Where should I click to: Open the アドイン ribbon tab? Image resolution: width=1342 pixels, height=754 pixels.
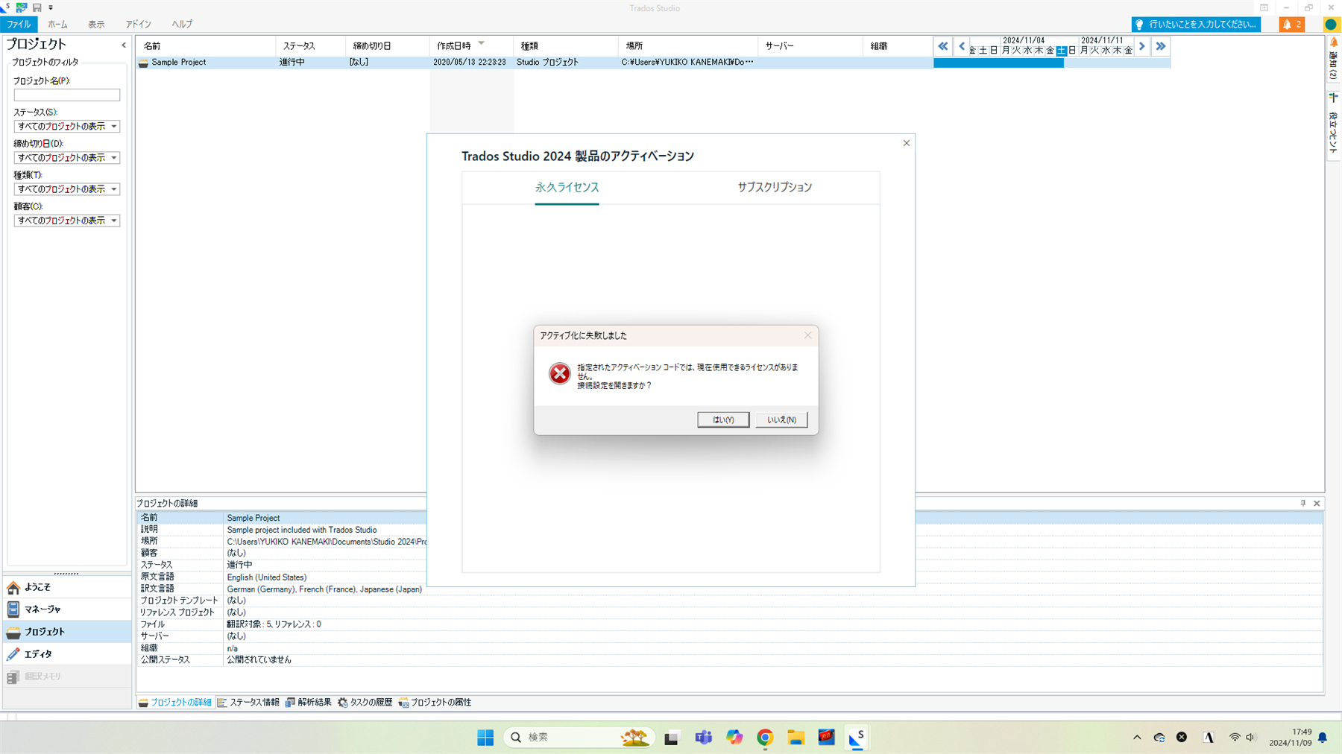coord(138,24)
